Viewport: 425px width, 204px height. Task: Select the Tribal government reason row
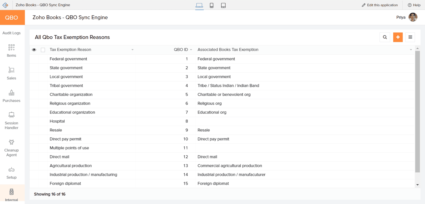pyautogui.click(x=222, y=86)
